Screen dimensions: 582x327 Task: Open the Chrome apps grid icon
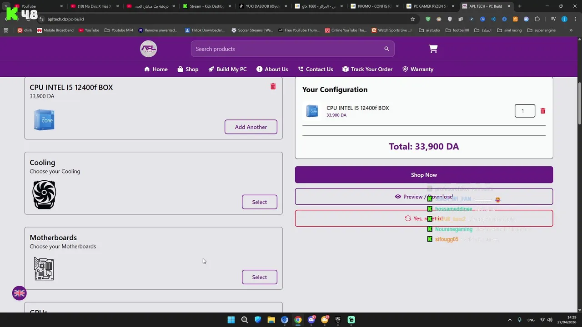(x=6, y=30)
